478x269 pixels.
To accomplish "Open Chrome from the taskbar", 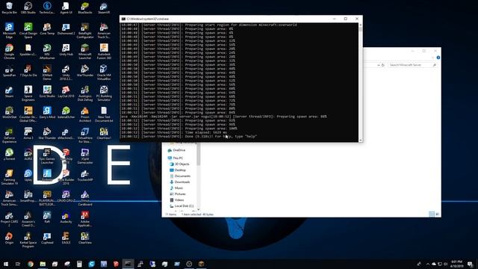I will tap(30, 264).
